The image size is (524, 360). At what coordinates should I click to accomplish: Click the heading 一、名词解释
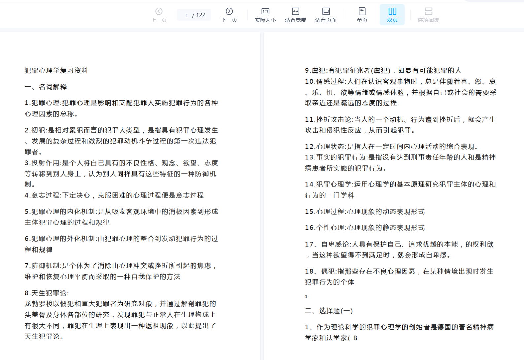[46, 87]
